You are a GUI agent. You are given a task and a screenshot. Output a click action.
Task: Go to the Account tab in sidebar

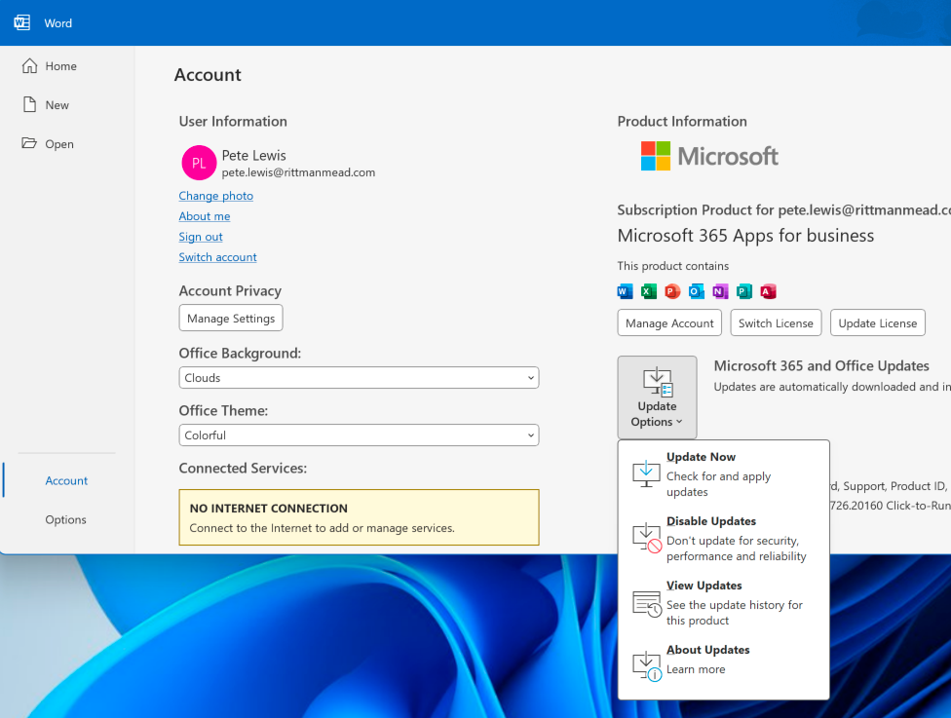point(66,480)
